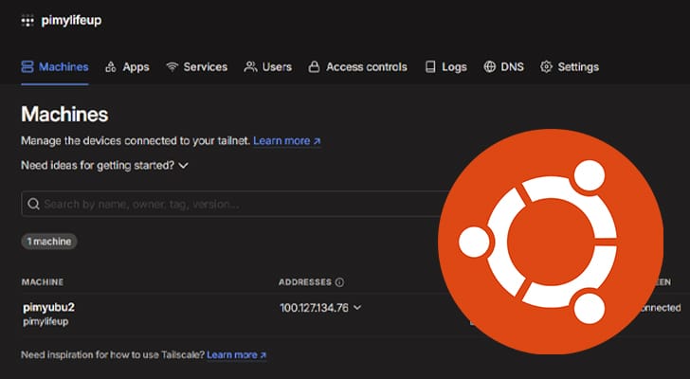690x379 pixels.
Task: Click the search magnifier icon
Action: (x=33, y=204)
